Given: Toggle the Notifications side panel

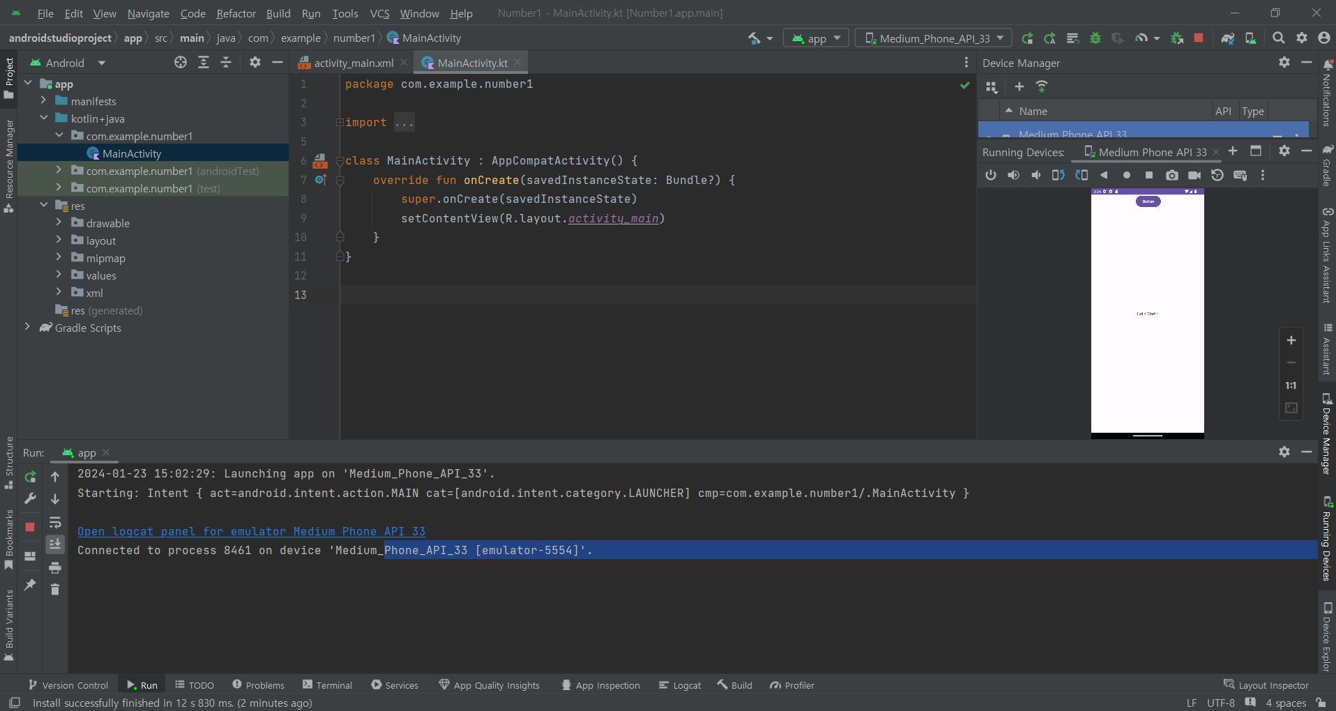Looking at the screenshot, I should tap(1327, 93).
